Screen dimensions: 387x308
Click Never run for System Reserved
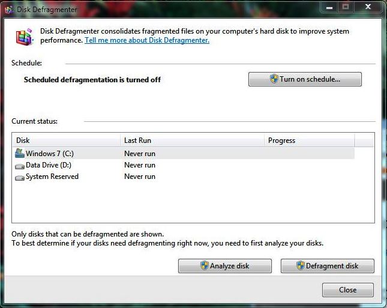tap(140, 177)
